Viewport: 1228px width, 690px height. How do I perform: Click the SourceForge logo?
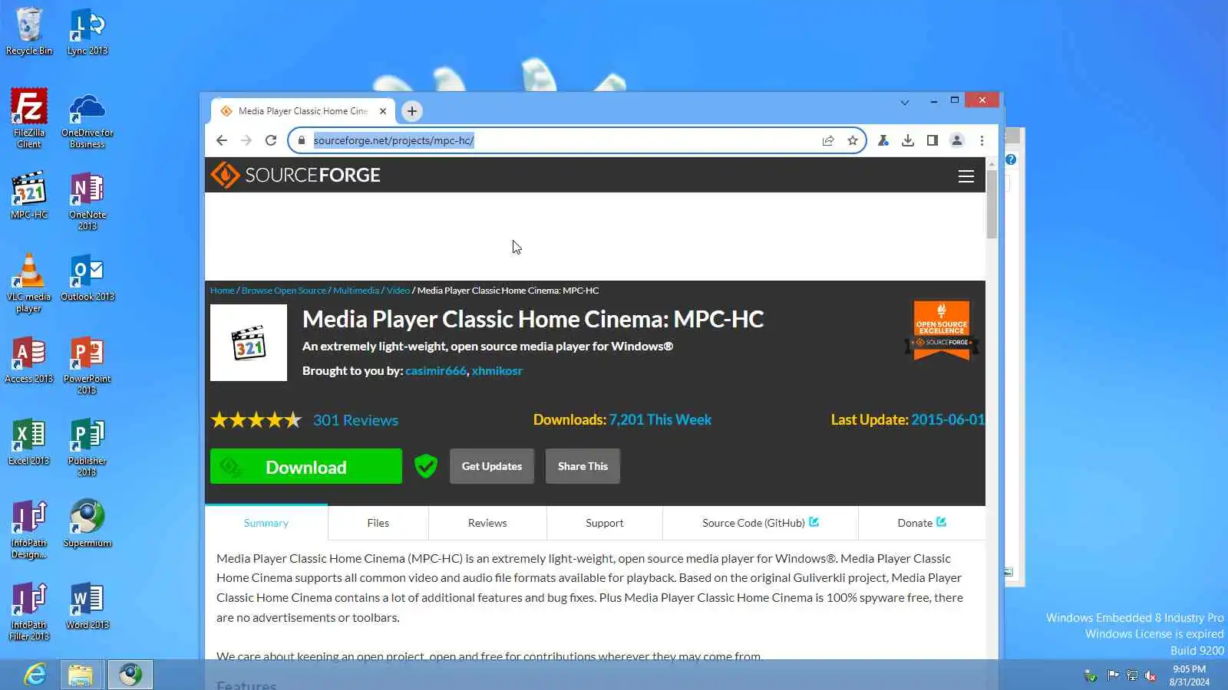click(295, 175)
